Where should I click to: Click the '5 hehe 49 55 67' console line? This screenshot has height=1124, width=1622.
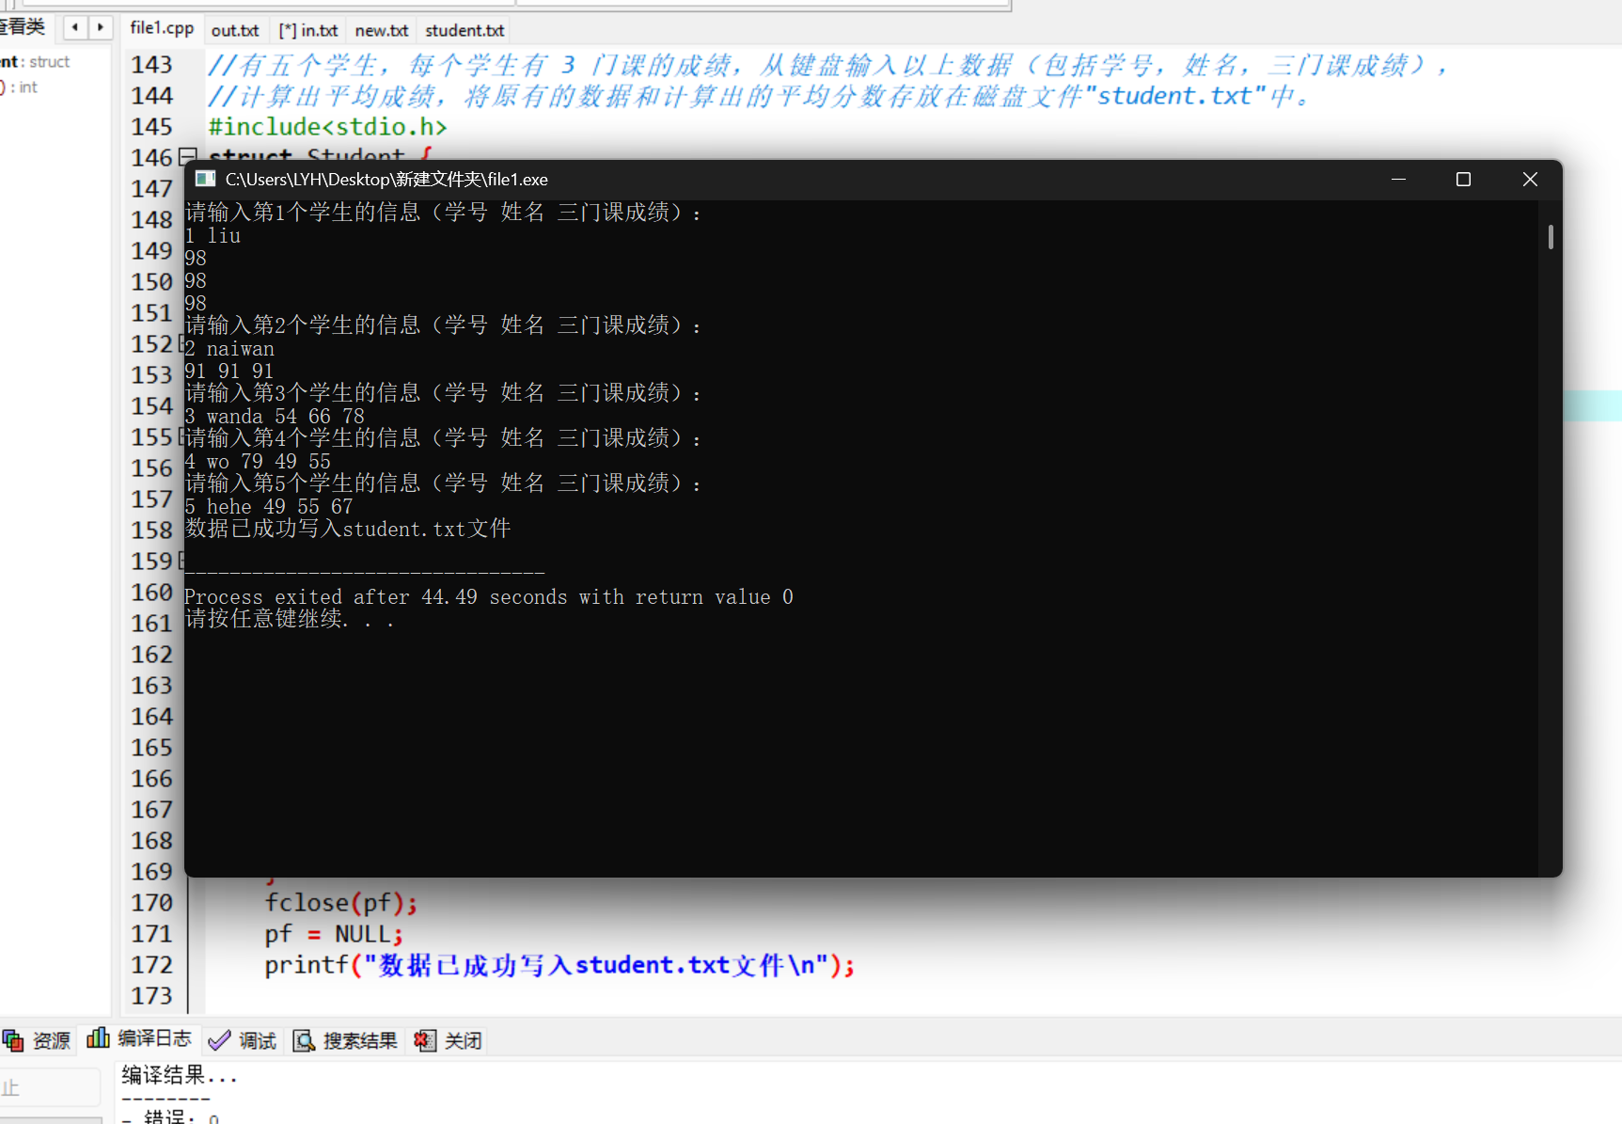click(x=269, y=507)
